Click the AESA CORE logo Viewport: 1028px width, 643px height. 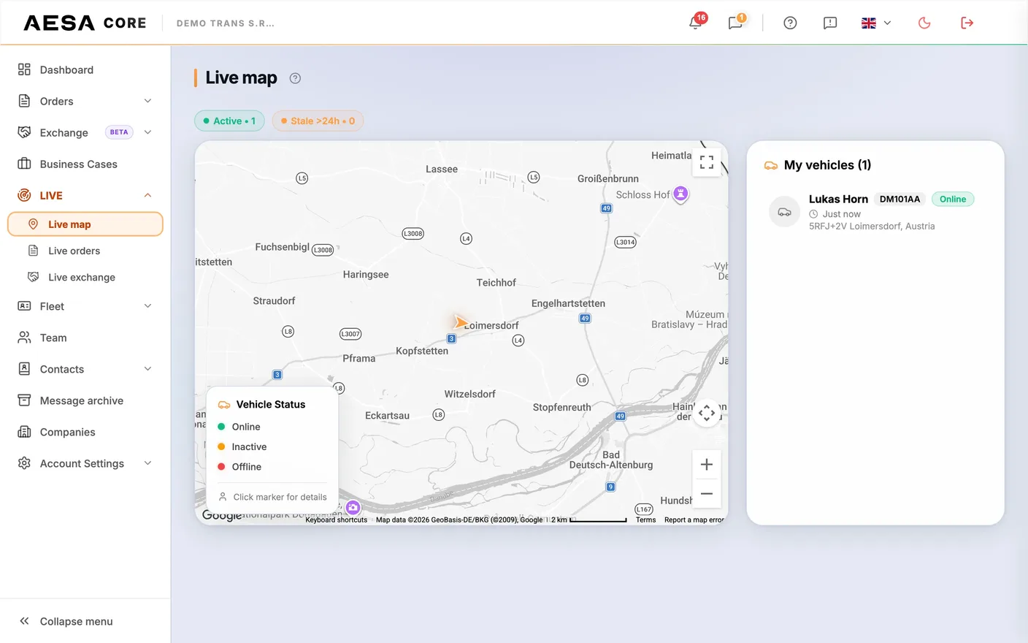pos(85,23)
